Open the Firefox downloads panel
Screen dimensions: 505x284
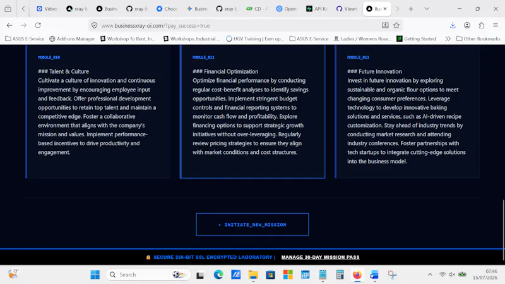click(453, 25)
